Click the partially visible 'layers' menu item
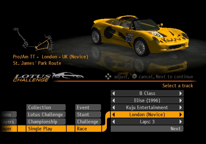Screen dimensions: 206x144 [8, 122]
